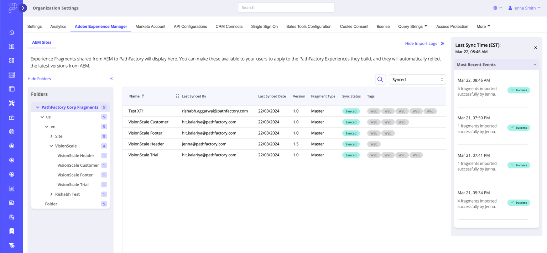Switch to the Marketo Account tab
Image resolution: width=547 pixels, height=253 pixels.
point(150,26)
